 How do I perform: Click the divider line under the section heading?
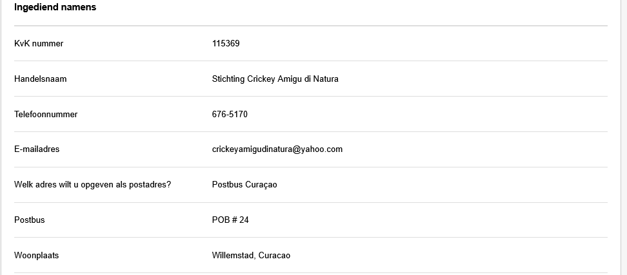(310, 26)
